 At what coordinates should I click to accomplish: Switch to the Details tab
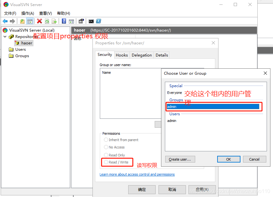coord(162,55)
